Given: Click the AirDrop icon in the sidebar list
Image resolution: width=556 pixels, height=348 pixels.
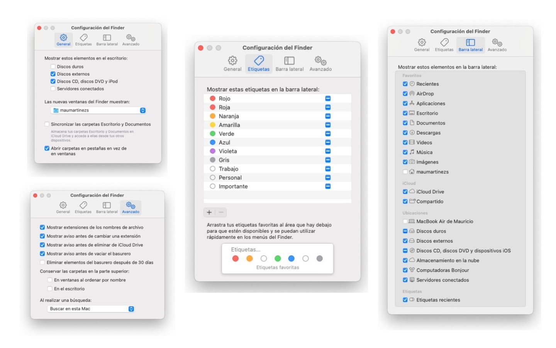Looking at the screenshot, I should pos(412,93).
